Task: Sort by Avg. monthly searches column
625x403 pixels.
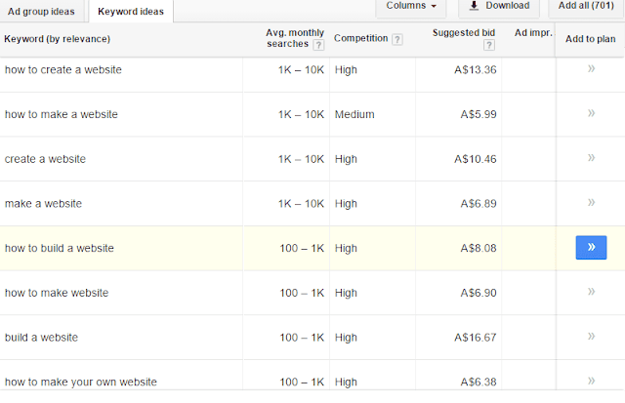Action: click(x=295, y=38)
